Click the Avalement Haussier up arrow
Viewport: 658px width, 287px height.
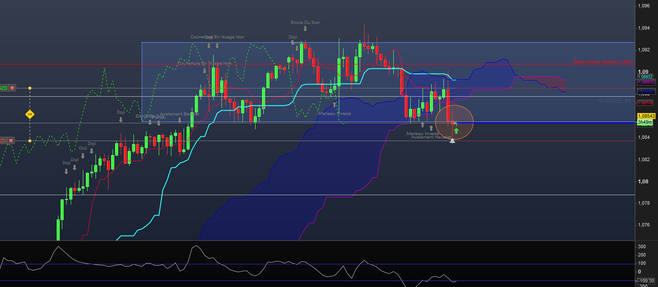click(431, 128)
